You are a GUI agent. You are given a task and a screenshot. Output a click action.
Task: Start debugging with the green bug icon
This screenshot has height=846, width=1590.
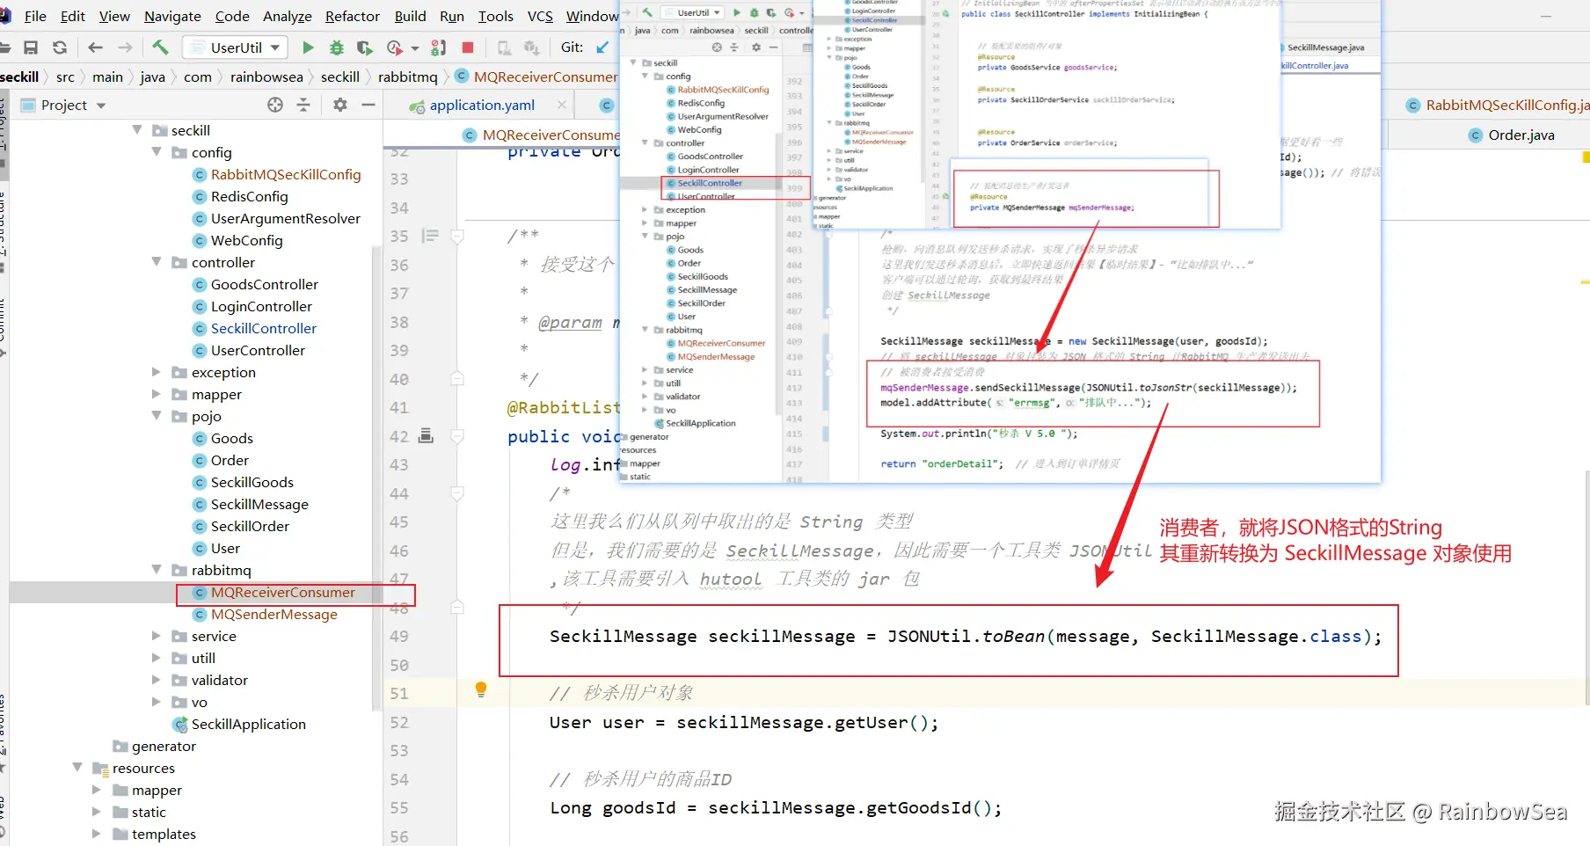pos(336,47)
